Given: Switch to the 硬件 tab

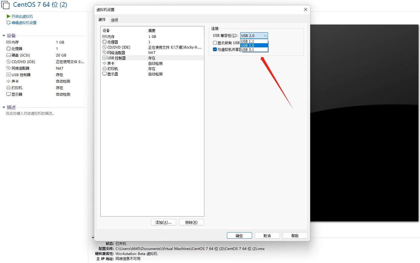Looking at the screenshot, I should [102, 20].
